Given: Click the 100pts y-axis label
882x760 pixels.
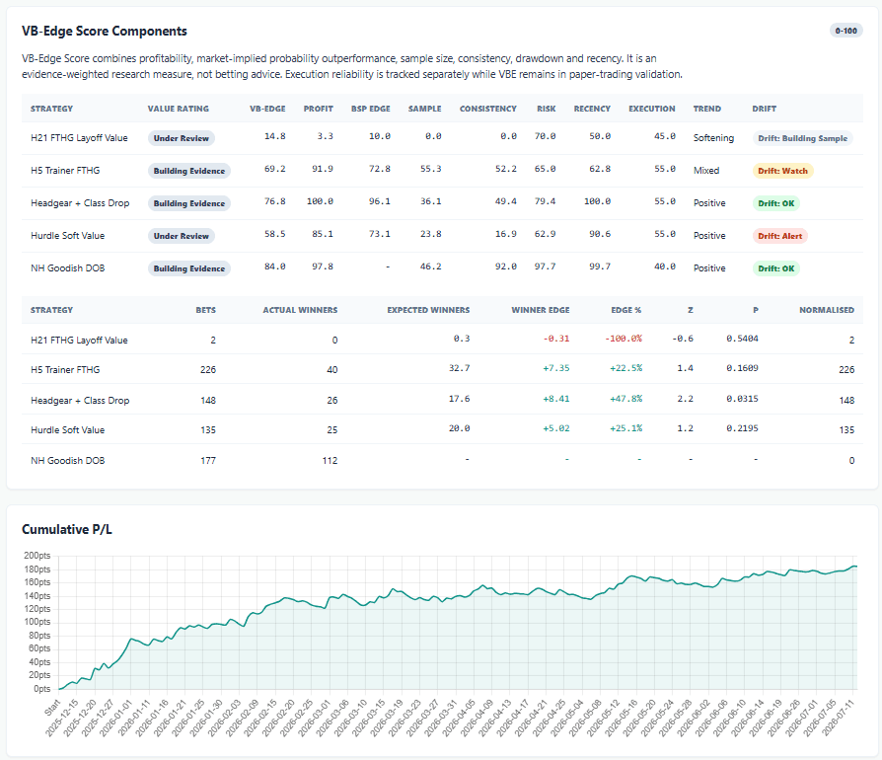Looking at the screenshot, I should (x=37, y=622).
